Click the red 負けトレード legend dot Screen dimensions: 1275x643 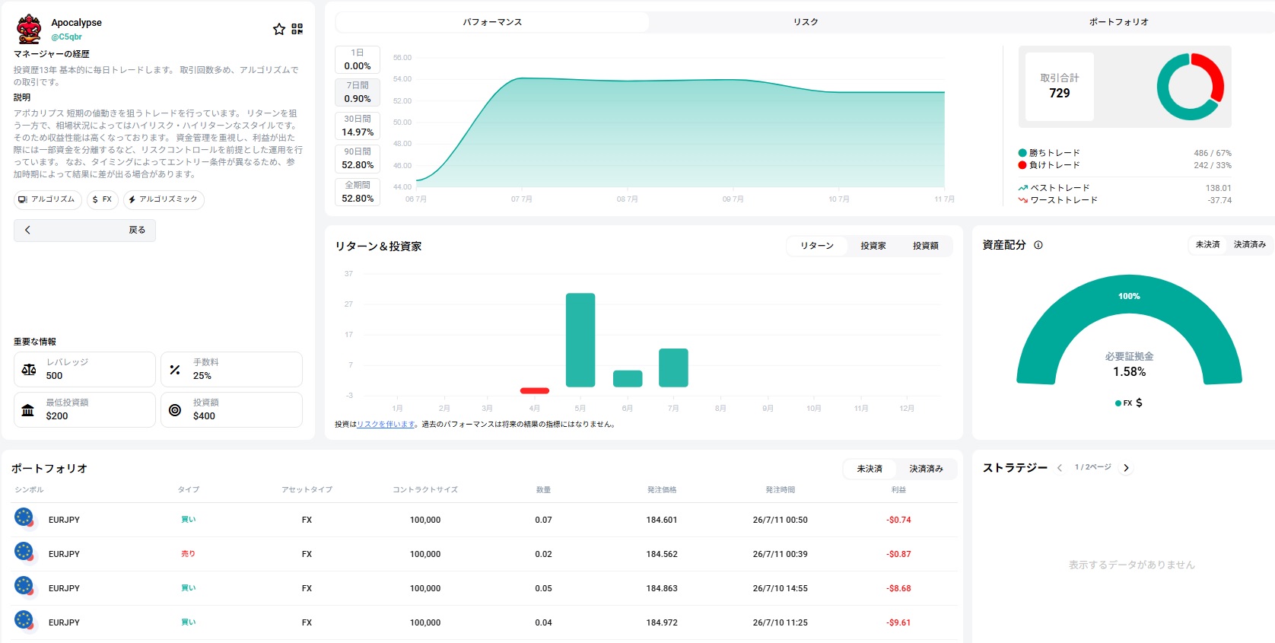tap(1022, 165)
